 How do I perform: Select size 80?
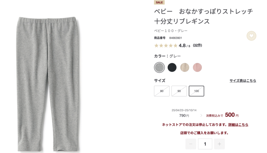tap(162, 91)
